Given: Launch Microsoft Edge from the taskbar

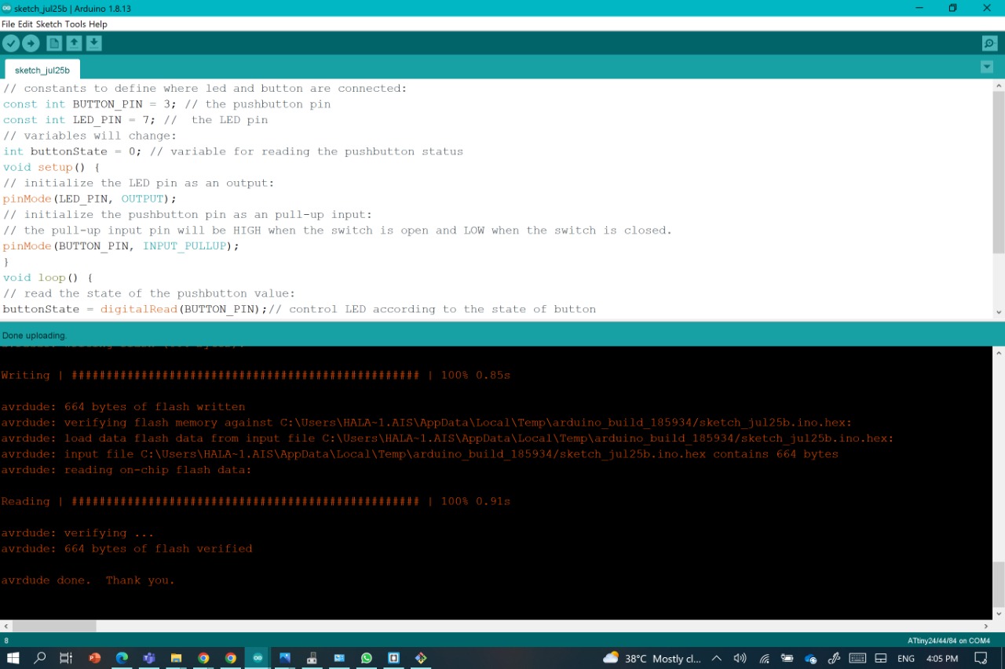Looking at the screenshot, I should (x=122, y=658).
